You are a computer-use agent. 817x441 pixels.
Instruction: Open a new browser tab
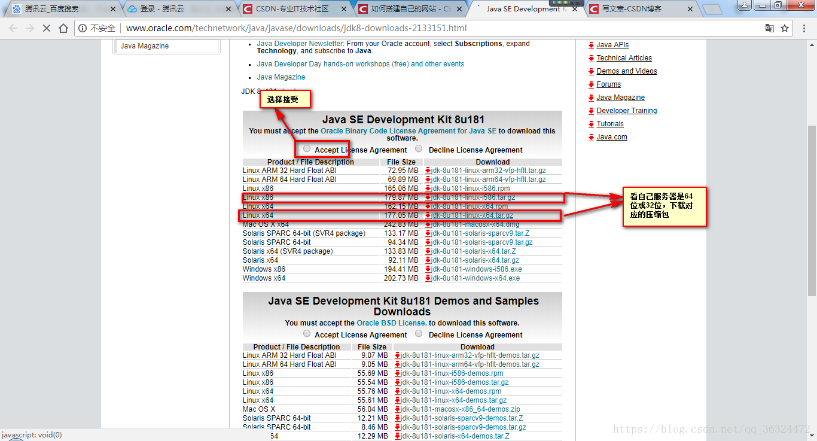(712, 10)
